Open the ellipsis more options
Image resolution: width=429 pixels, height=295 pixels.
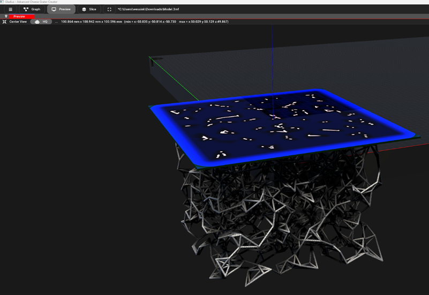click(56, 21)
